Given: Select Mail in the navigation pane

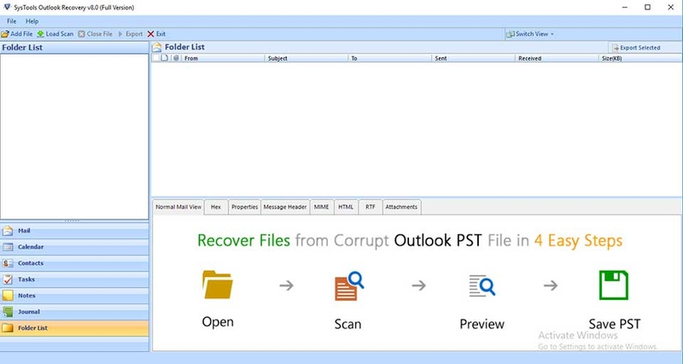Looking at the screenshot, I should pyautogui.click(x=74, y=231).
